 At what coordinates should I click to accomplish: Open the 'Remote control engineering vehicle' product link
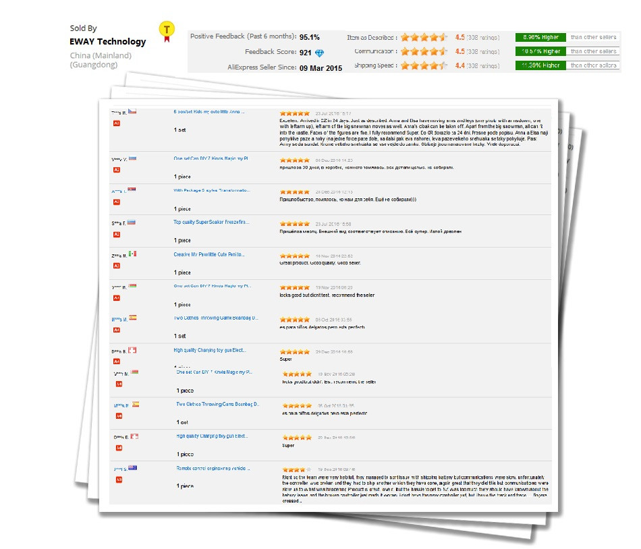coord(213,468)
